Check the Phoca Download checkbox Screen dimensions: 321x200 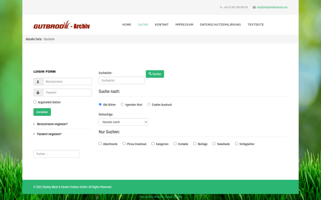(124, 143)
